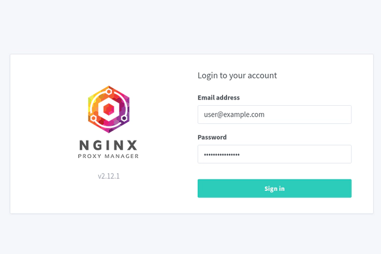Screen dimensions: 381x254
Task: Click the small top hexagon node on the logo
Action: [109, 91]
